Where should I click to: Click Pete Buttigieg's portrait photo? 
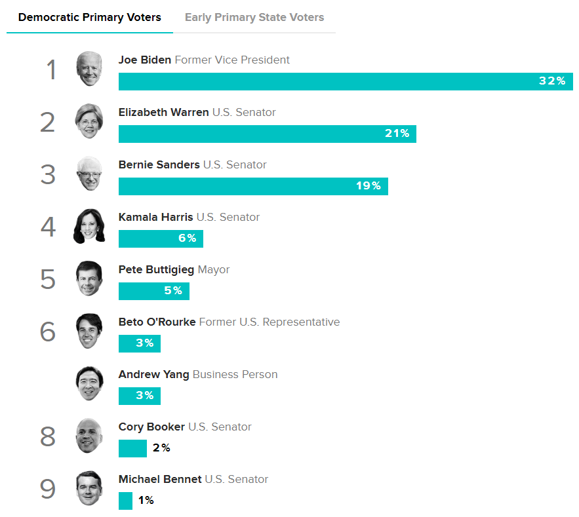coord(89,278)
